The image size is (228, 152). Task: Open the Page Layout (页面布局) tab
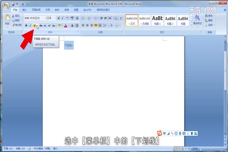pyautogui.click(x=36, y=9)
